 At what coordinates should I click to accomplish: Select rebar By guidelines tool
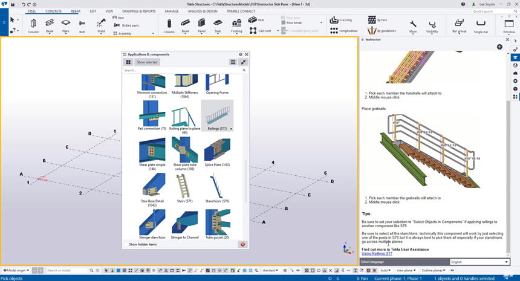click(382, 30)
